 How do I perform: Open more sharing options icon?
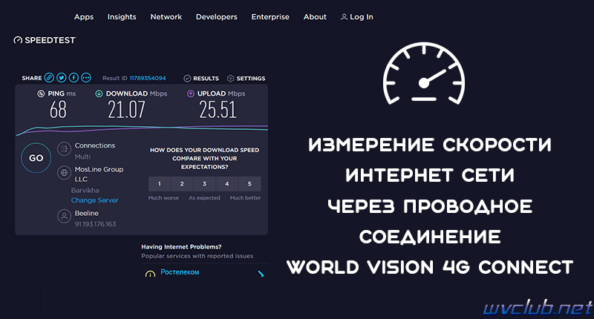(86, 78)
